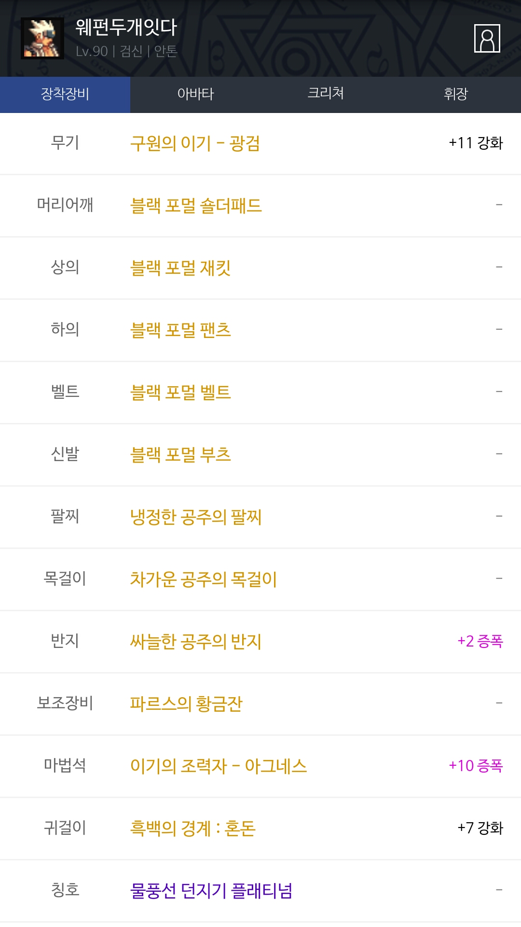Click the 블랙 포멀 숄더패드 item

point(196,206)
